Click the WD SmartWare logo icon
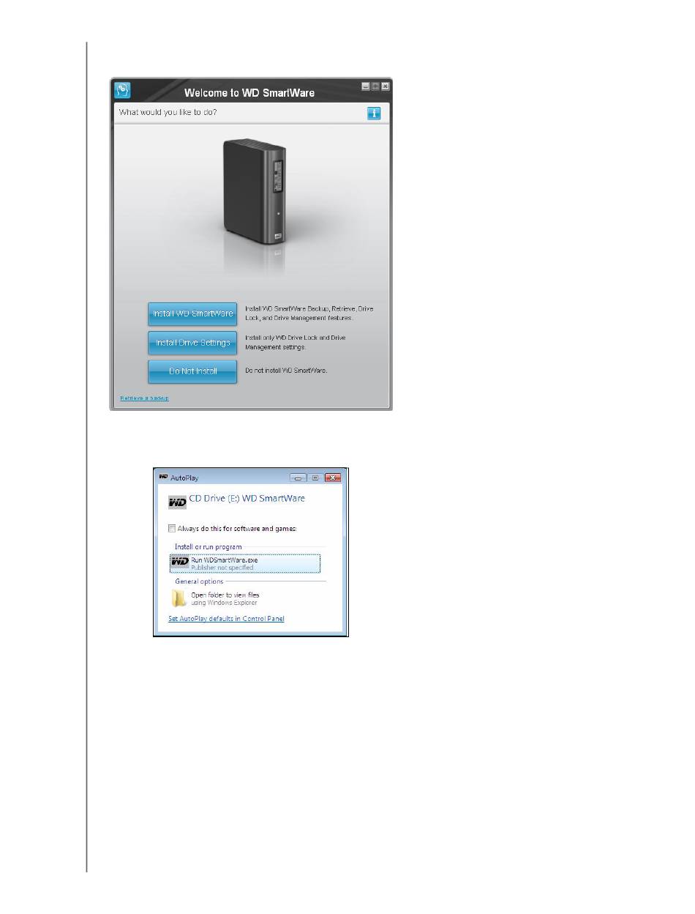The width and height of the screenshot is (695, 914). tap(124, 90)
